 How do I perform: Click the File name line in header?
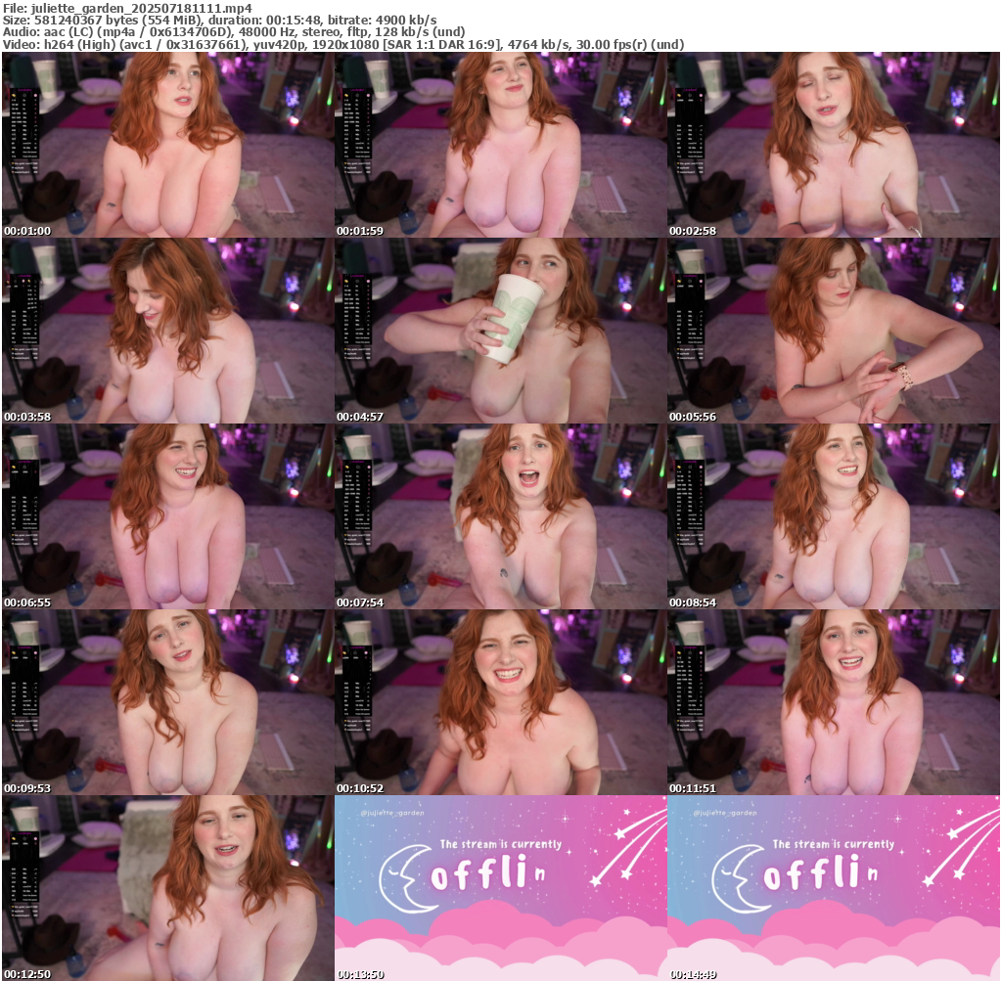(x=127, y=9)
